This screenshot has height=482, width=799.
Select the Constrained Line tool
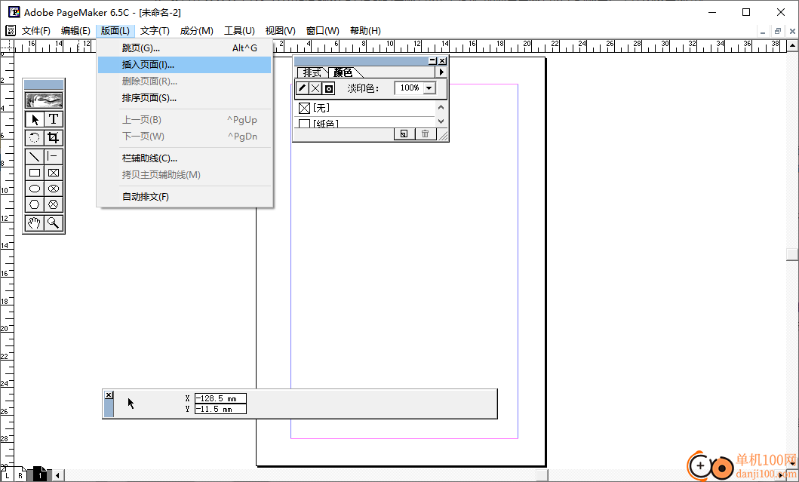54,156
